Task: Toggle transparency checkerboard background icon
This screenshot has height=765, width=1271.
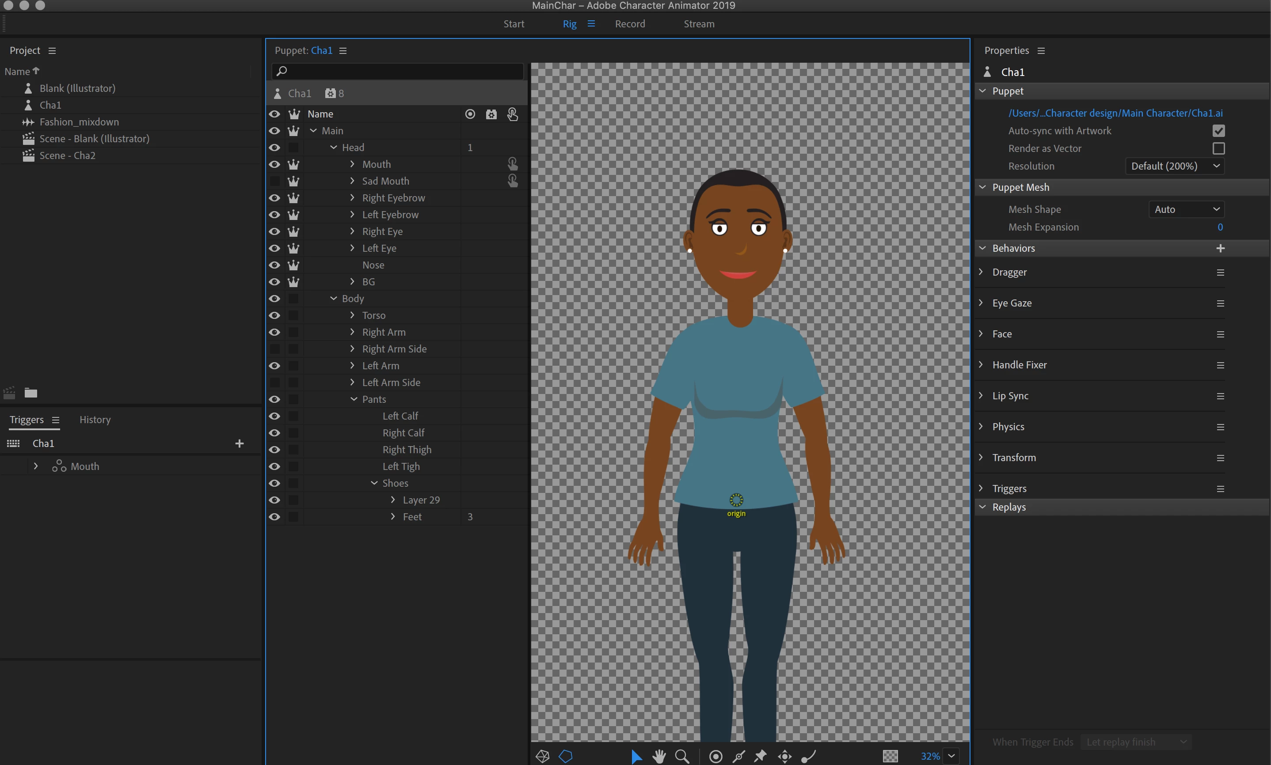Action: (890, 756)
